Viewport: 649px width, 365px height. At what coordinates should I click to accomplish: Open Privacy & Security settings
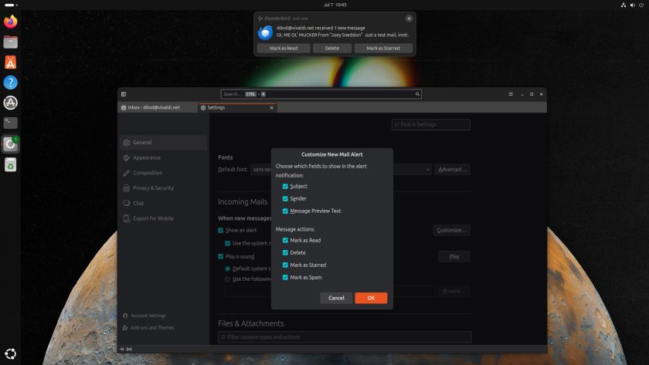pos(163,188)
